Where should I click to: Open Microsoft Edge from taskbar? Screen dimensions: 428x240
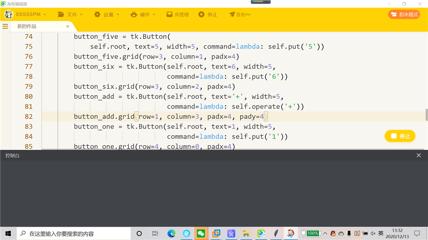[x=171, y=233]
